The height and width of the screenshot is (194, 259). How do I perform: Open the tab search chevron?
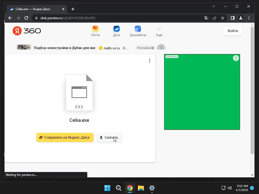[213, 6]
